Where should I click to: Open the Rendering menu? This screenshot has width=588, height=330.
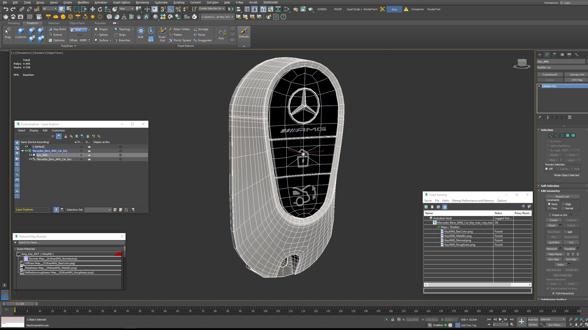(142, 2)
